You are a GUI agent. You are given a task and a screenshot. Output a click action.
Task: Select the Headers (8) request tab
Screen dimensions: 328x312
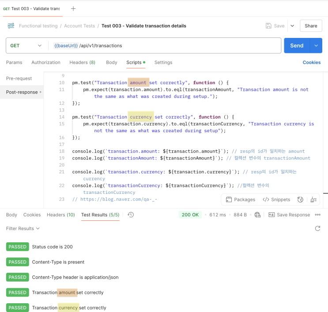(83, 63)
